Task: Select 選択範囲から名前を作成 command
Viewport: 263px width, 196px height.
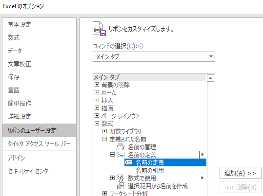Action: [158, 186]
